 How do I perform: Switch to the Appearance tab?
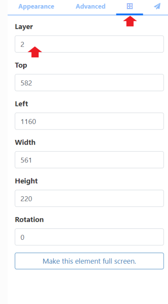[x=36, y=7]
